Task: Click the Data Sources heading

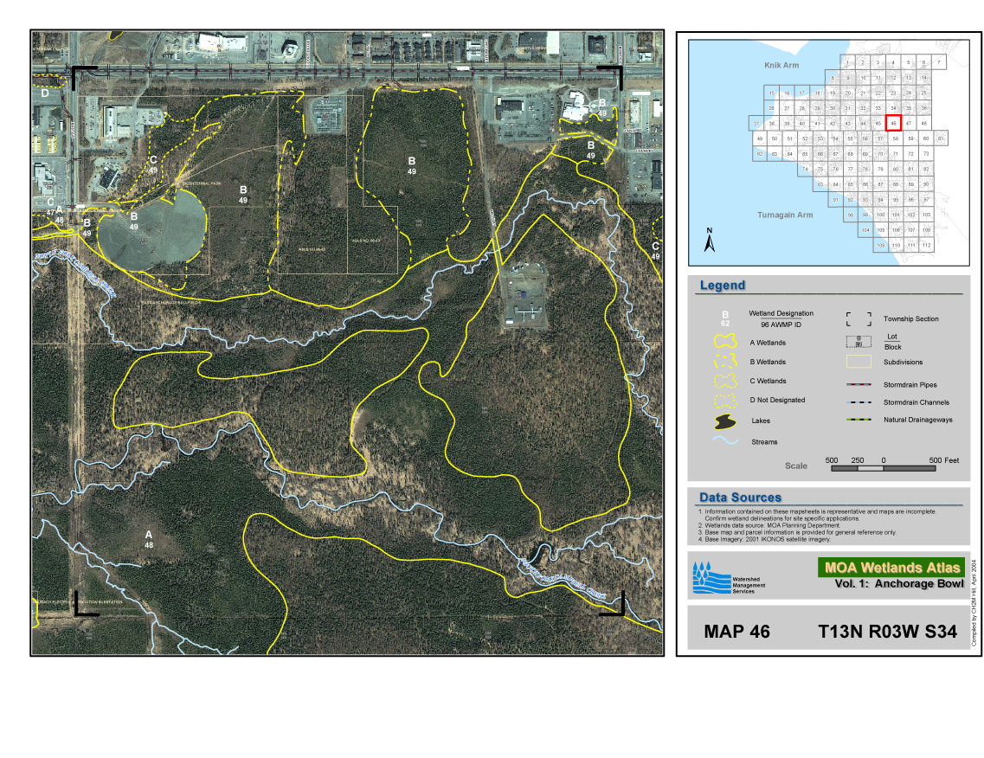Action: [740, 498]
